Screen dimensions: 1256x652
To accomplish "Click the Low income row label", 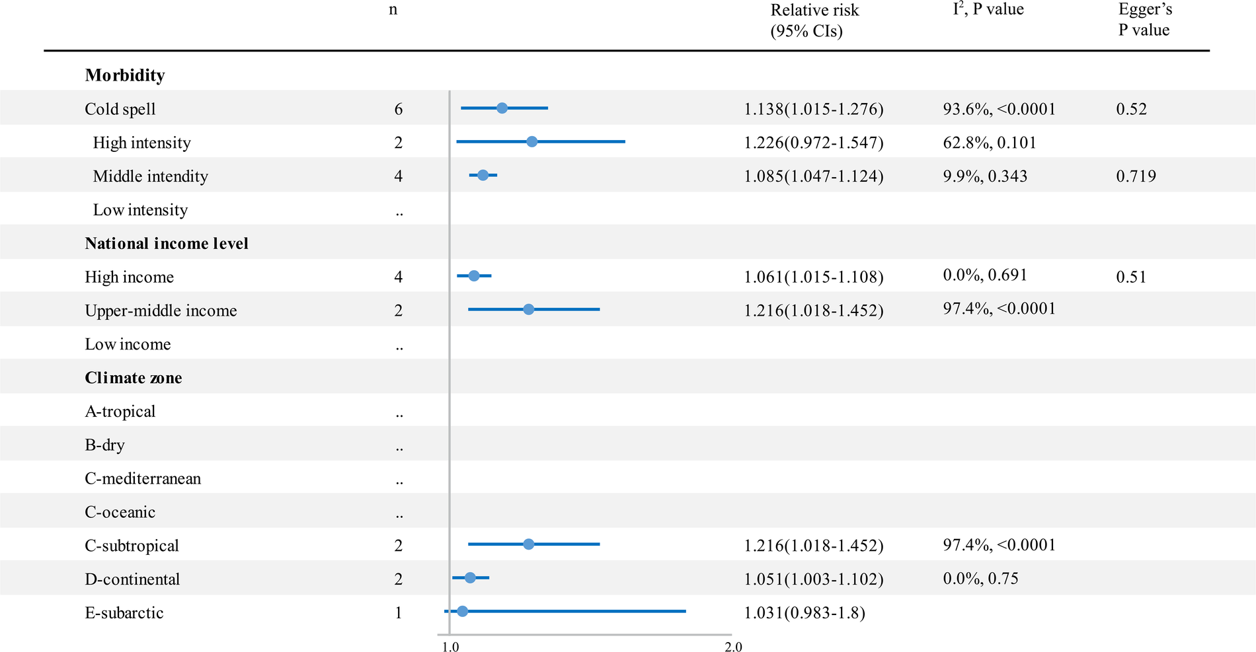I will coord(128,344).
